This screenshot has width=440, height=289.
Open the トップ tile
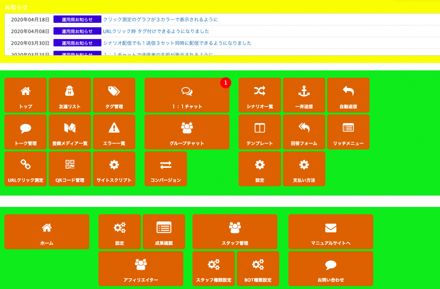[25, 95]
